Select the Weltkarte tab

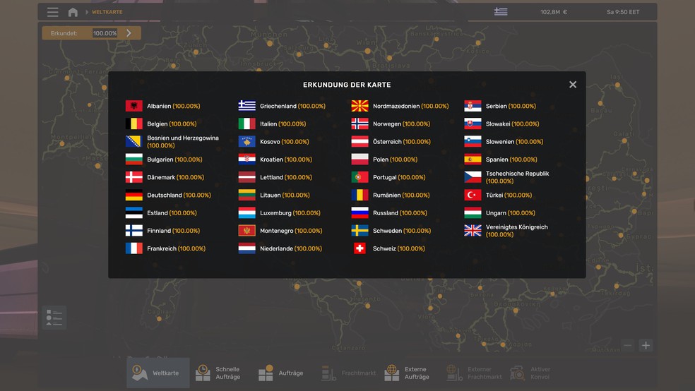tap(158, 373)
